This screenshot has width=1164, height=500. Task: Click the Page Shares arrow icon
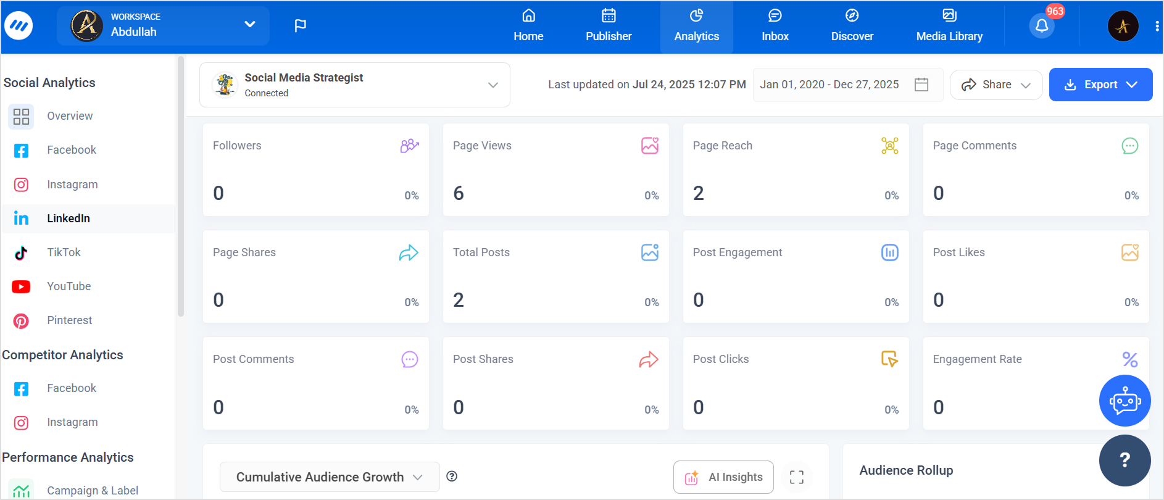[x=409, y=252]
